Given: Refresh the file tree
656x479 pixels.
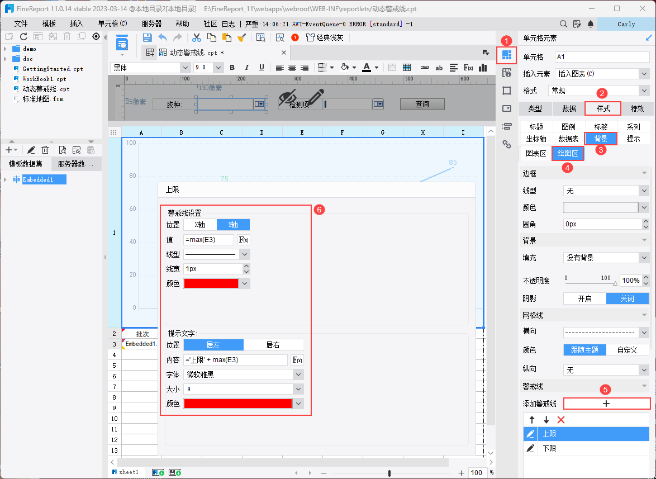Looking at the screenshot, I should [x=23, y=37].
